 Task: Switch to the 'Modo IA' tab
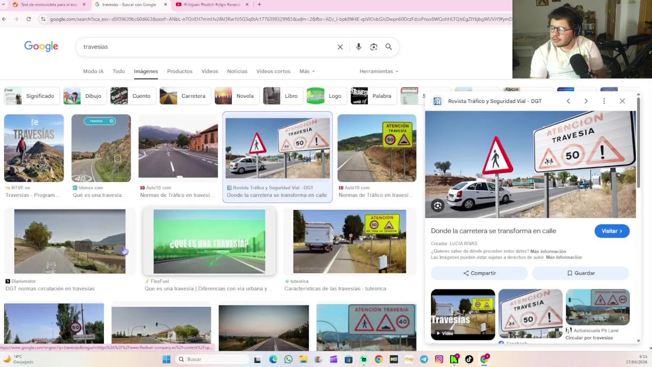pyautogui.click(x=93, y=71)
